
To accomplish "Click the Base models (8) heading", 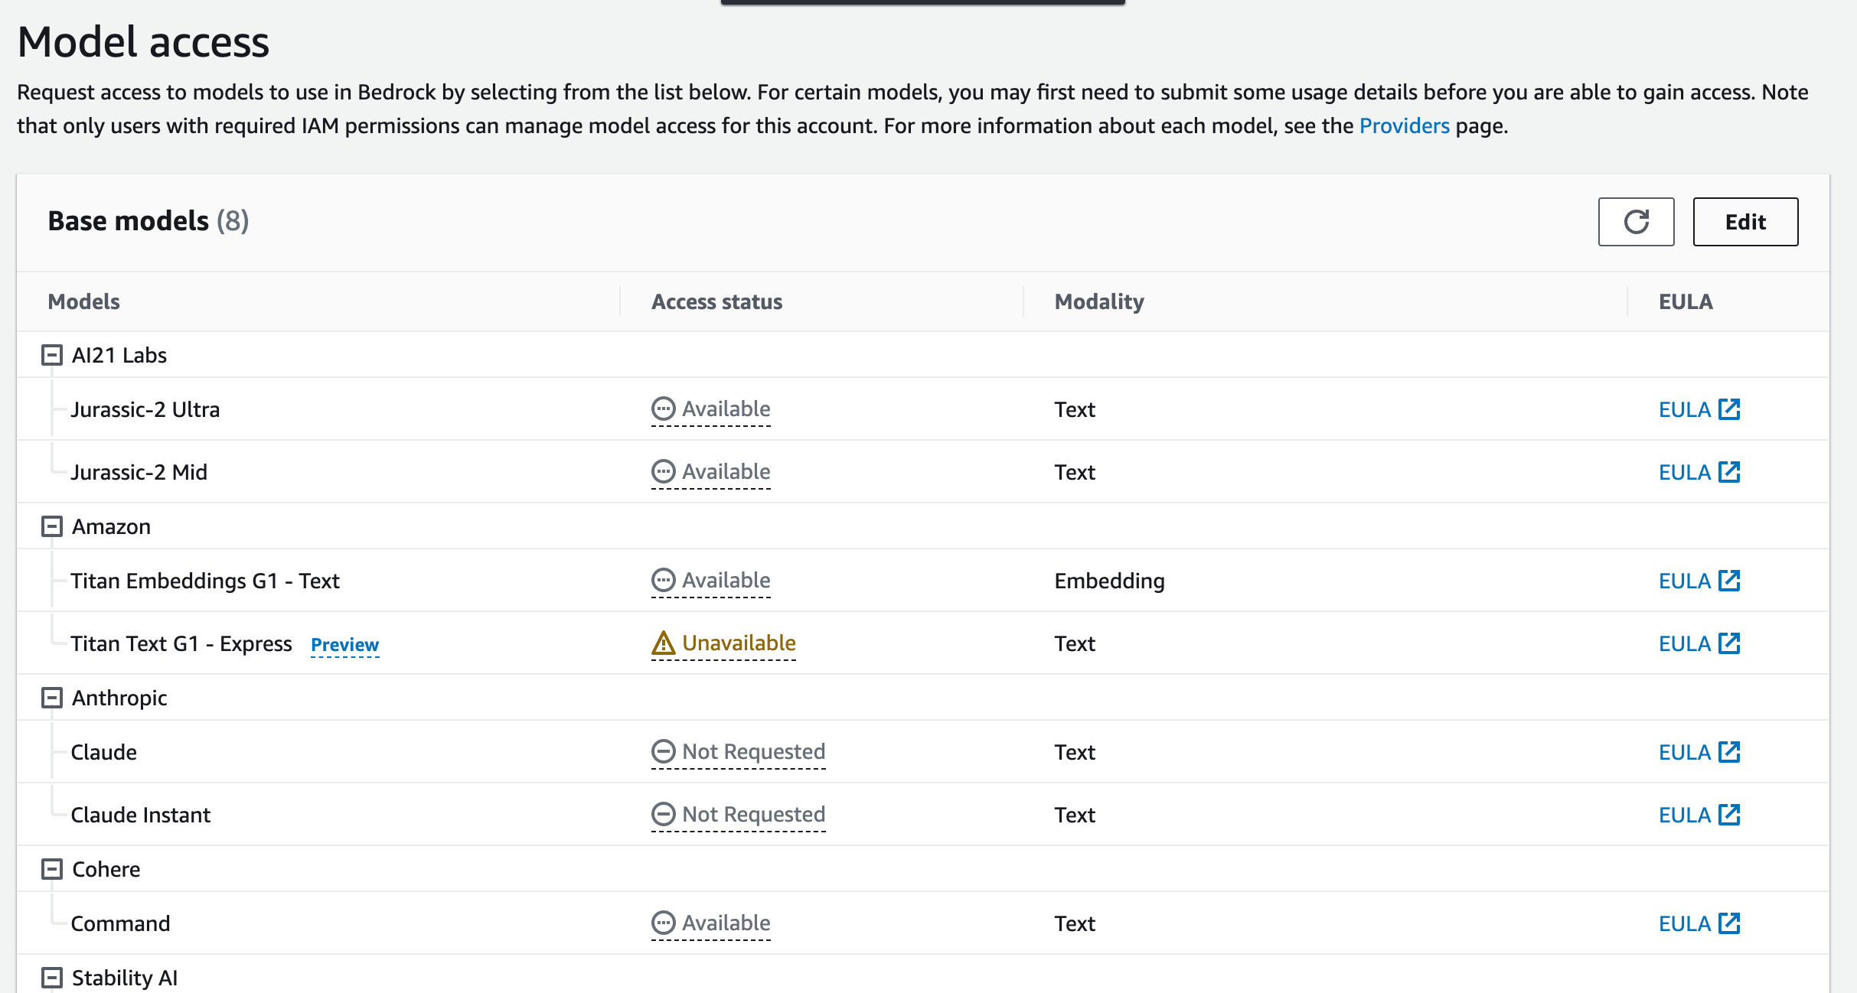I will click(148, 221).
